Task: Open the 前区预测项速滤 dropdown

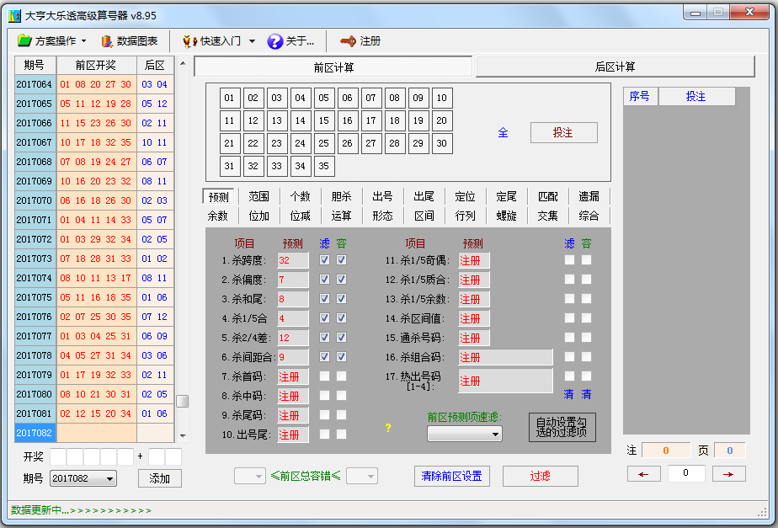Action: [465, 435]
